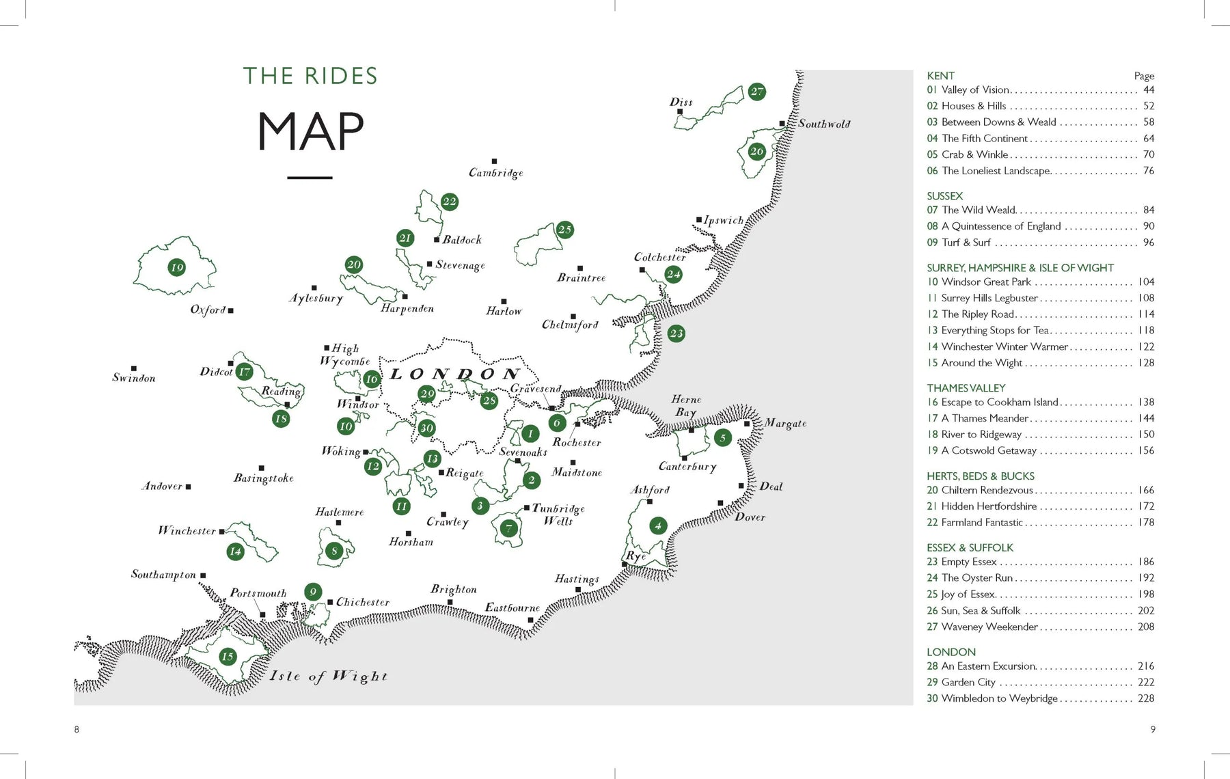Select 'Crab & Winkle' index entry
This screenshot has height=779, width=1230.
pyautogui.click(x=1041, y=155)
